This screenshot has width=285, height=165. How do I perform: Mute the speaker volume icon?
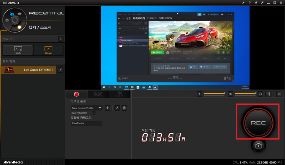pyautogui.click(x=230, y=94)
